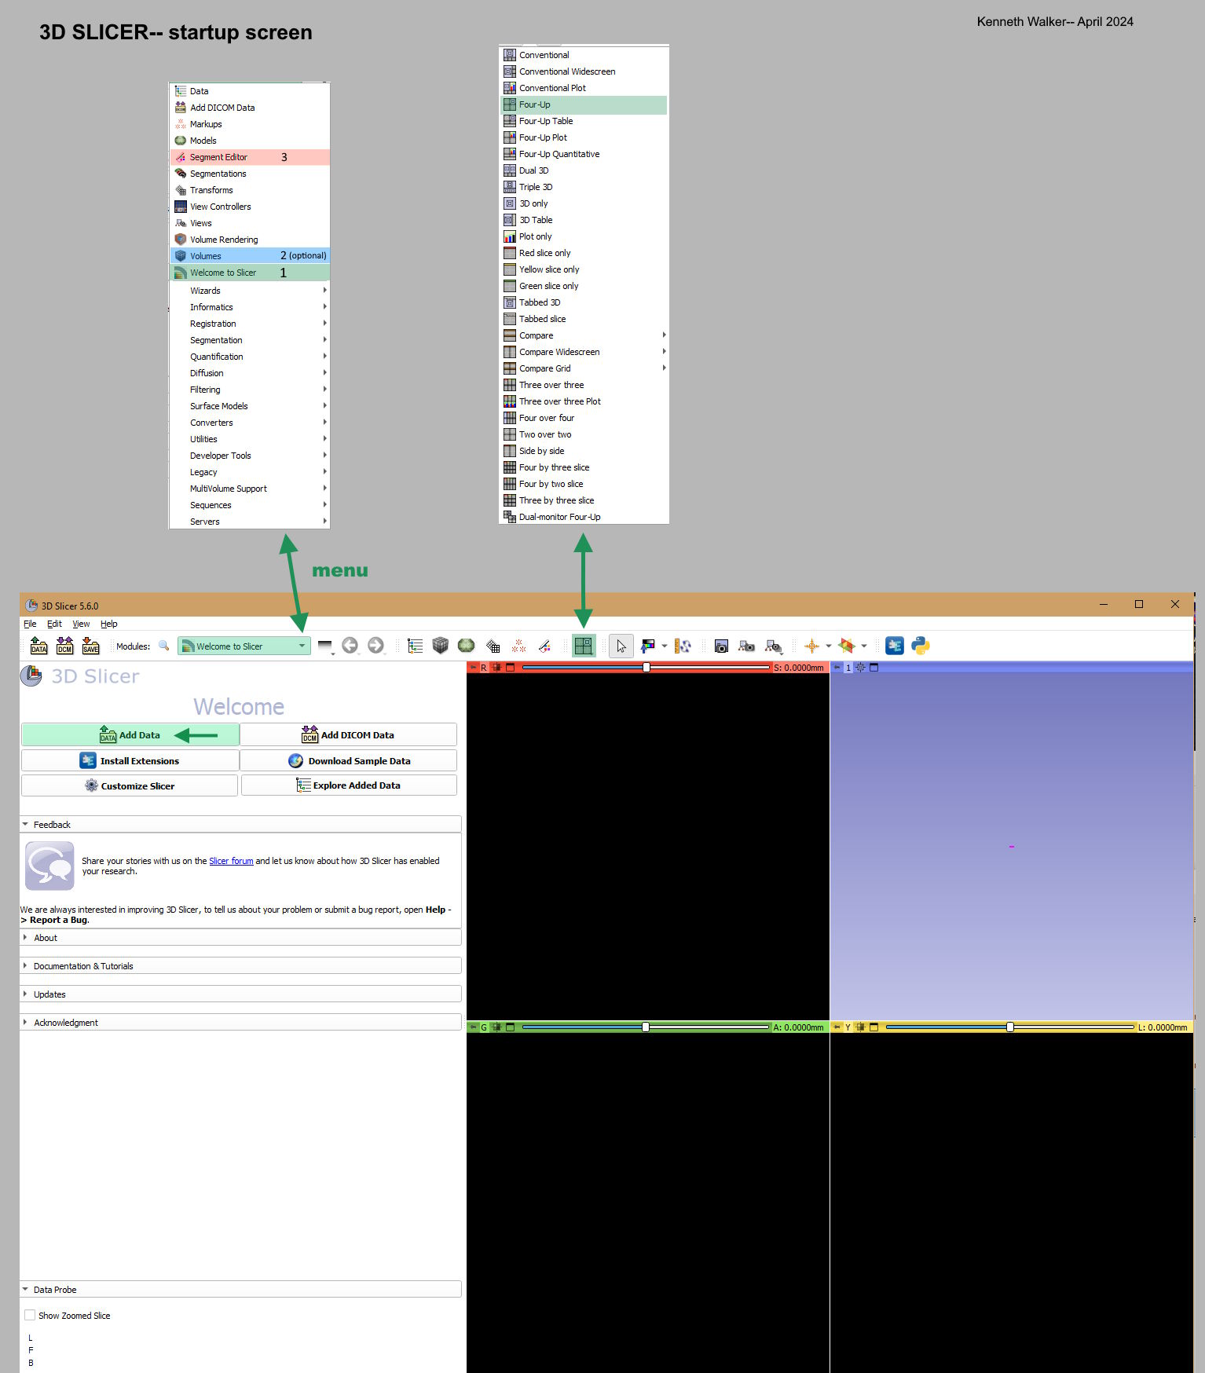This screenshot has width=1205, height=1373.
Task: Open the View menu
Action: pyautogui.click(x=81, y=624)
